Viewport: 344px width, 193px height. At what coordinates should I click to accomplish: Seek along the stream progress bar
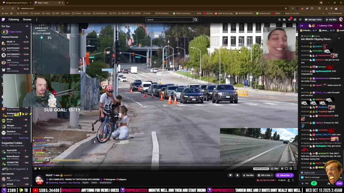click(164, 165)
